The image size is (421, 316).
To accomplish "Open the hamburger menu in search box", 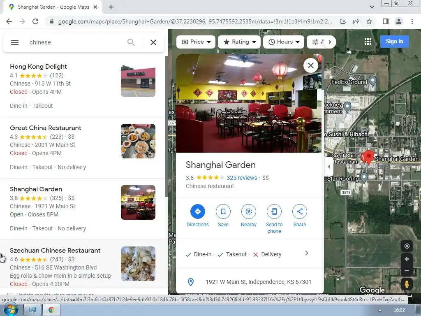I will (x=15, y=42).
